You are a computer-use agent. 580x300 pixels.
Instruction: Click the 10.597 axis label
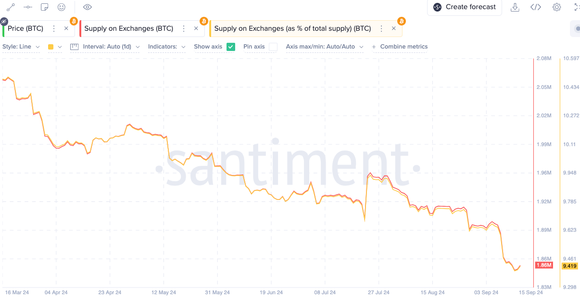click(x=571, y=58)
